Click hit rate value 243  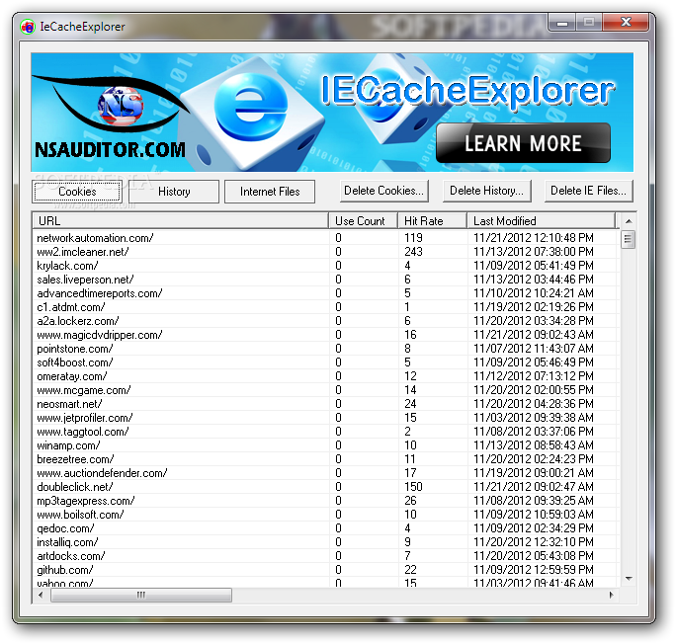coord(413,252)
